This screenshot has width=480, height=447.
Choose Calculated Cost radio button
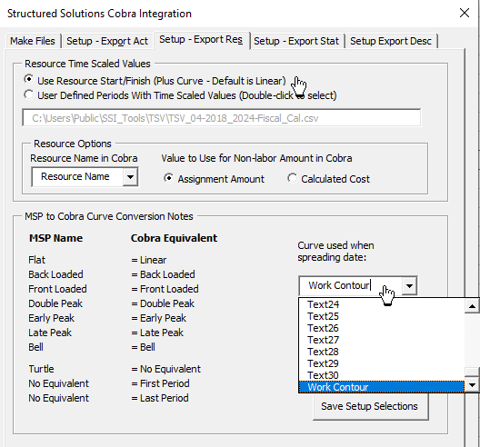(292, 178)
